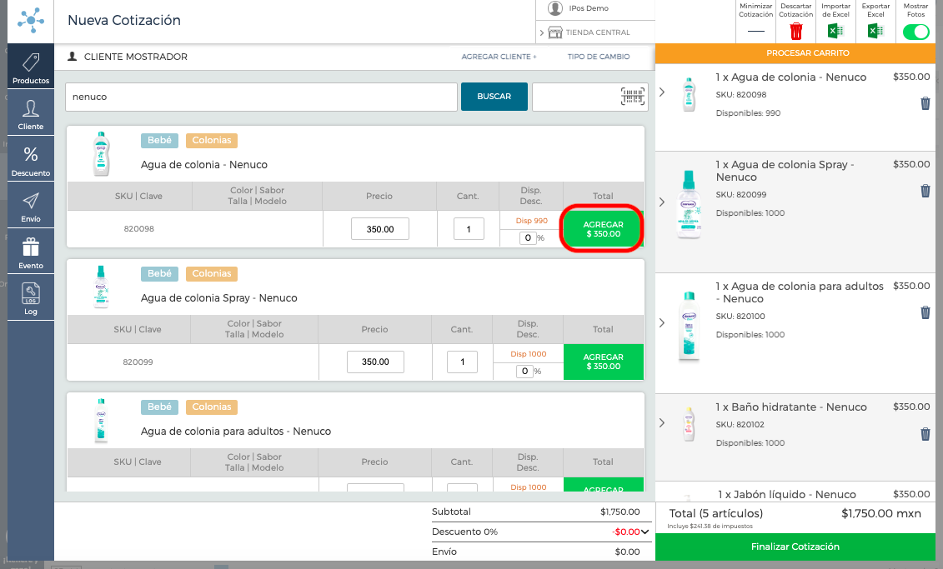Click price field of SKU 820099
The width and height of the screenshot is (943, 569).
click(375, 362)
